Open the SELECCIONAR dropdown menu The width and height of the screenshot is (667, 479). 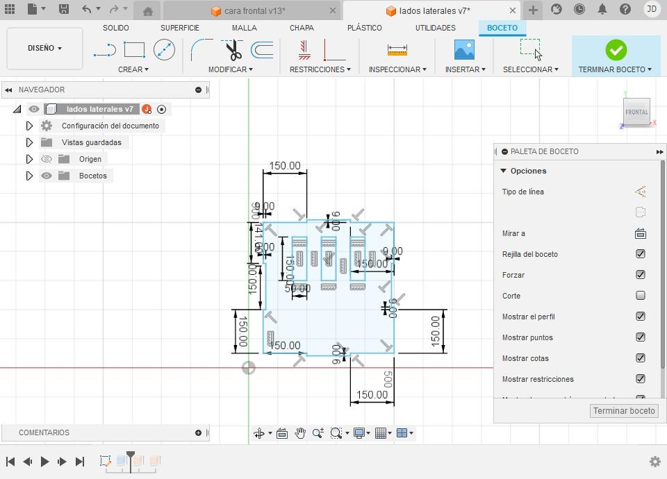(x=530, y=69)
